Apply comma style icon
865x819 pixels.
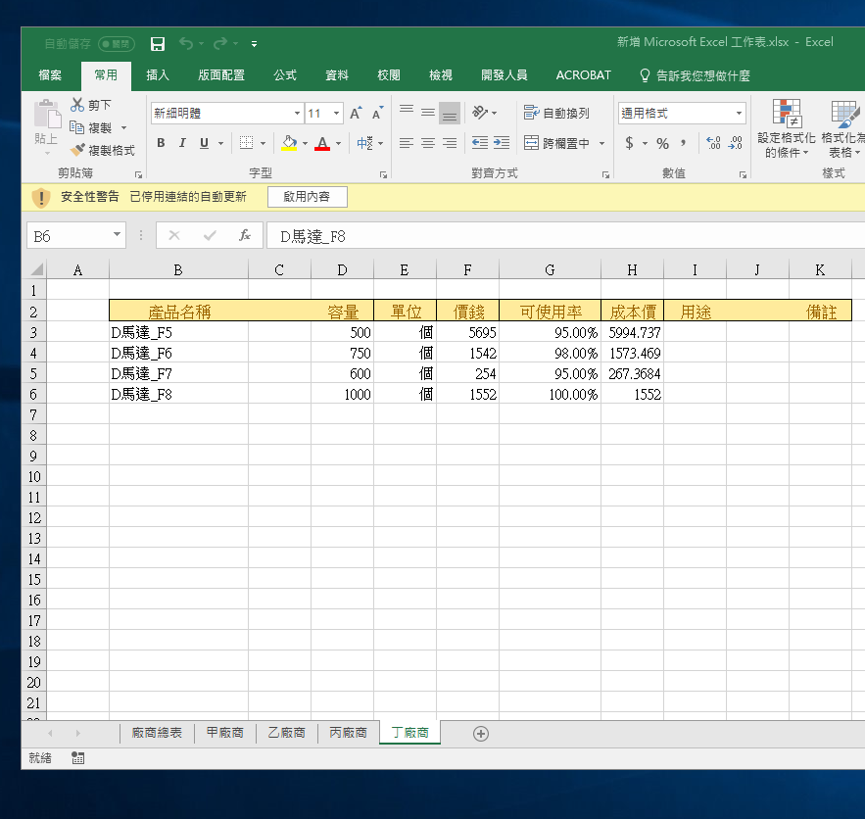click(x=684, y=143)
